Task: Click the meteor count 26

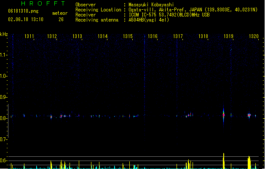Action: (x=61, y=19)
